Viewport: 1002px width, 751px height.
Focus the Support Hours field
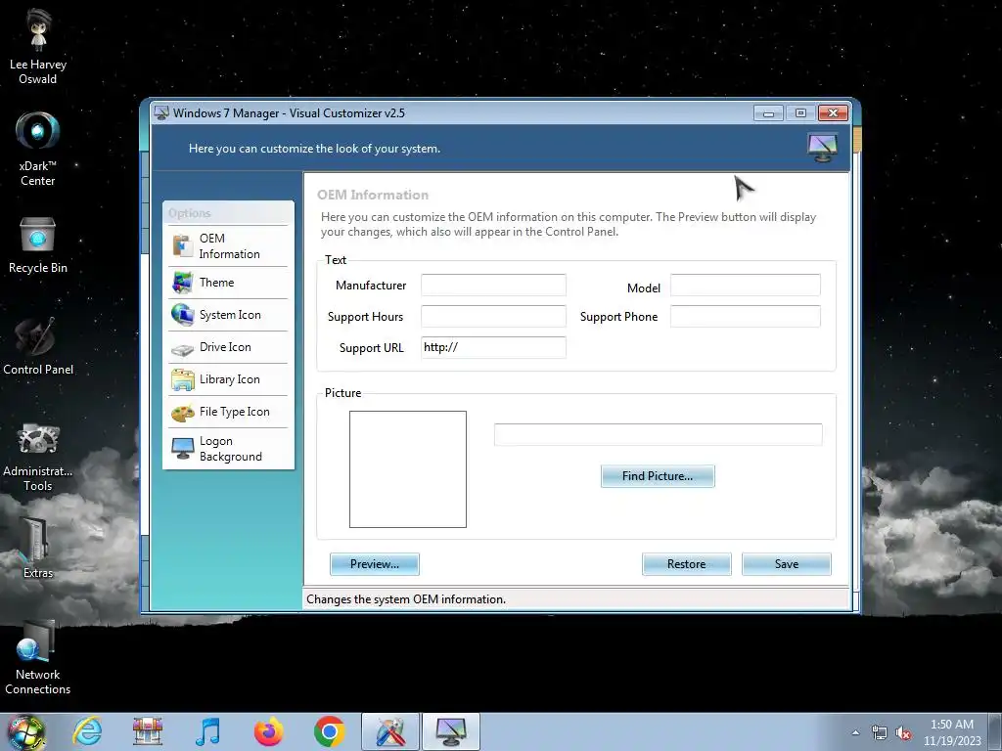[493, 316]
